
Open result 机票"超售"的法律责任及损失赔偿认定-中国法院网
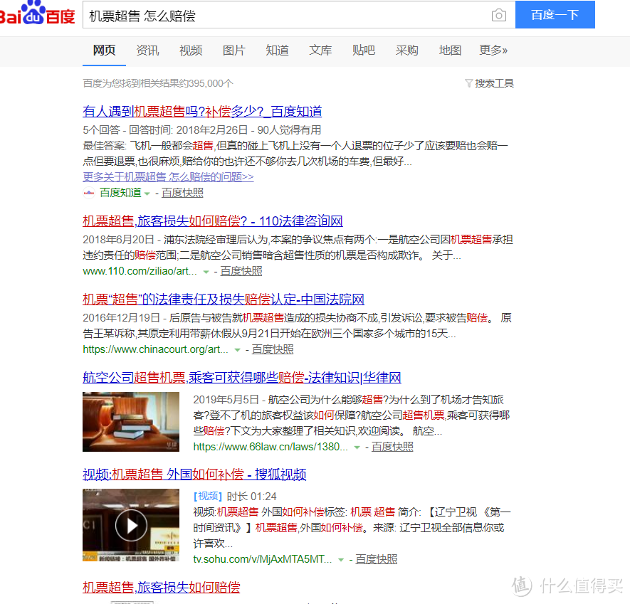224,300
